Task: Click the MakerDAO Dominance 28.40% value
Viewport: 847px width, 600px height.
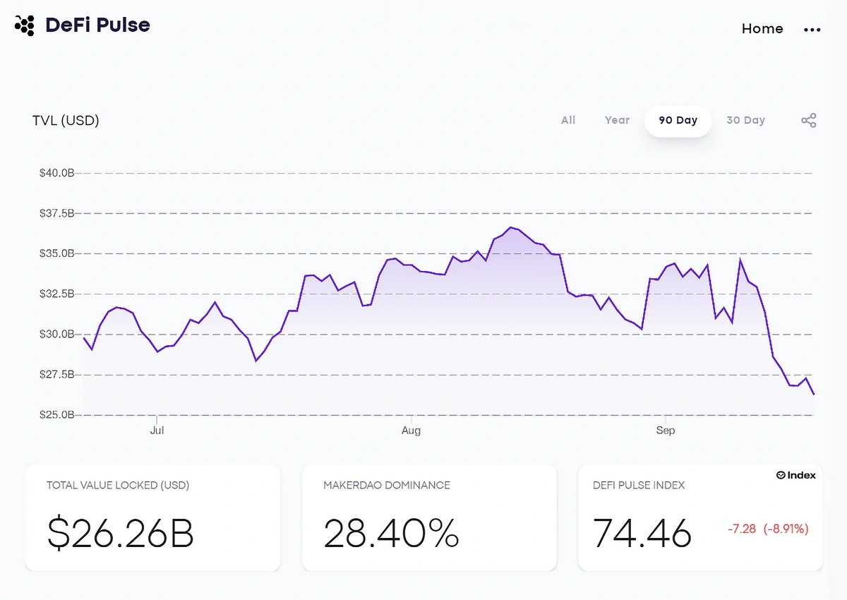Action: 391,533
